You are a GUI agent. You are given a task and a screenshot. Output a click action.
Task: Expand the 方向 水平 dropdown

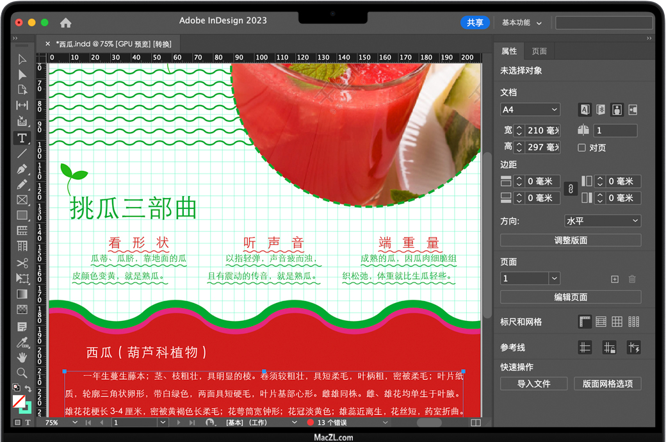602,221
